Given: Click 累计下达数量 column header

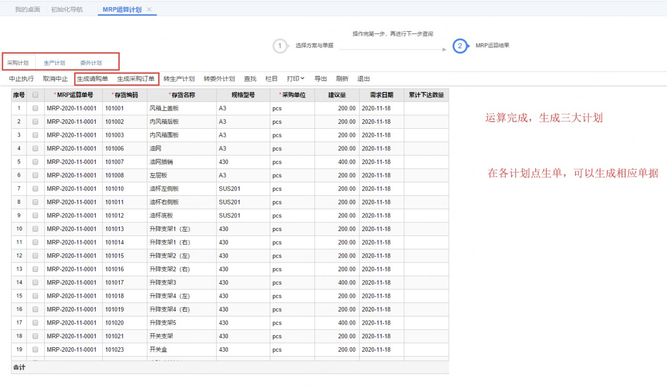Looking at the screenshot, I should pos(426,95).
